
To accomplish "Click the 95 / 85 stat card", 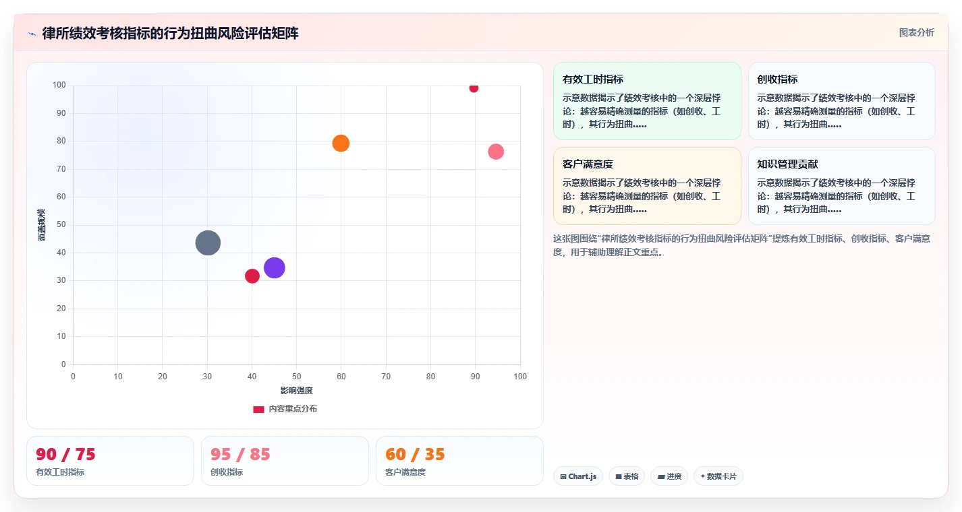I will click(285, 461).
